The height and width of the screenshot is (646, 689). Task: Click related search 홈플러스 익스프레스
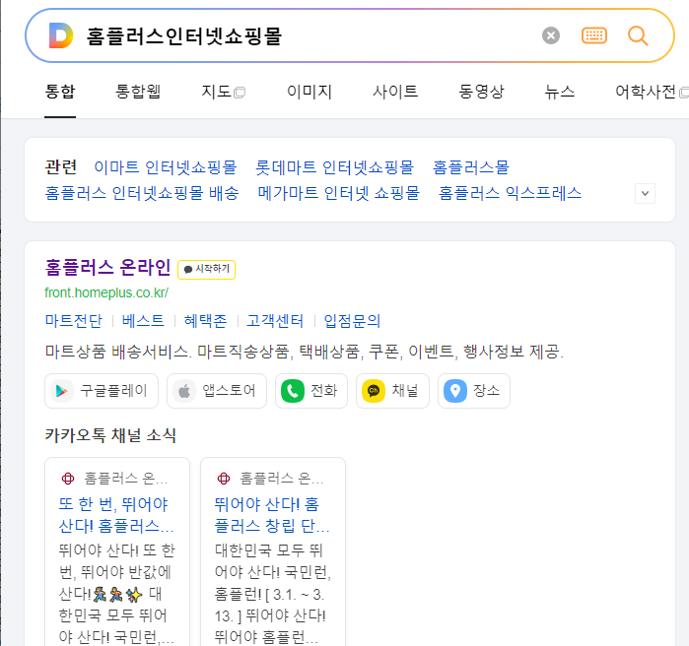[510, 193]
